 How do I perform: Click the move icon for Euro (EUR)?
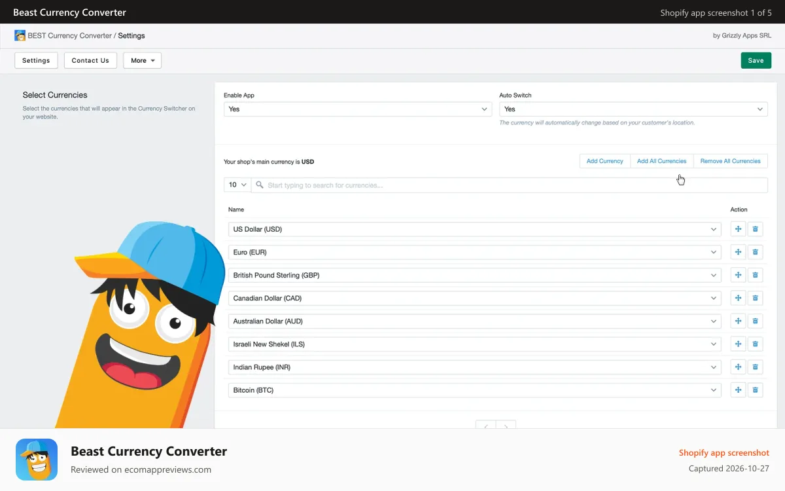738,252
